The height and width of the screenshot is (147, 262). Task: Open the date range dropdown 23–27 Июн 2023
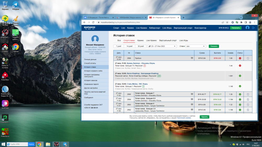[162, 46]
